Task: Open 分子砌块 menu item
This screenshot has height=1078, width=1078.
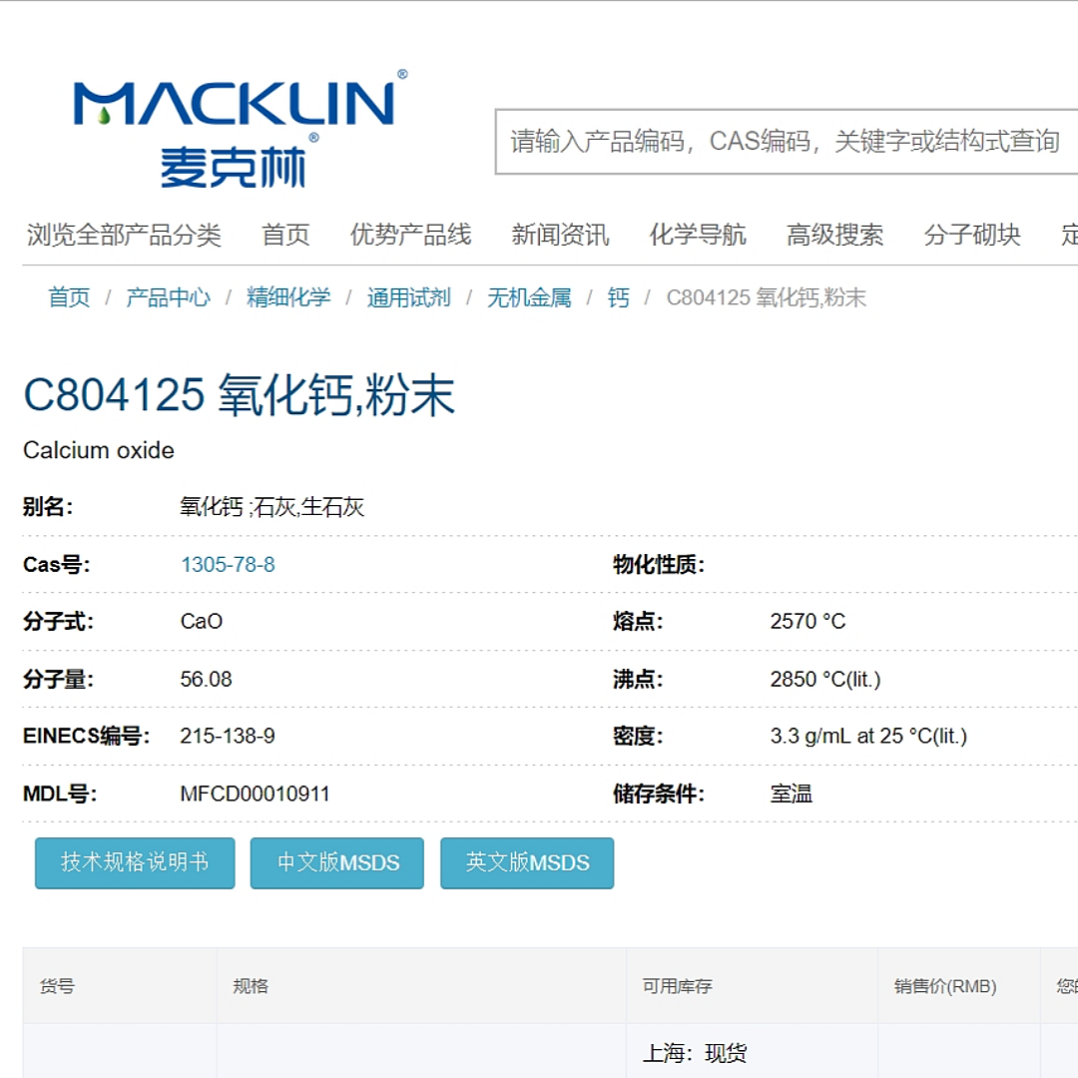Action: point(972,235)
